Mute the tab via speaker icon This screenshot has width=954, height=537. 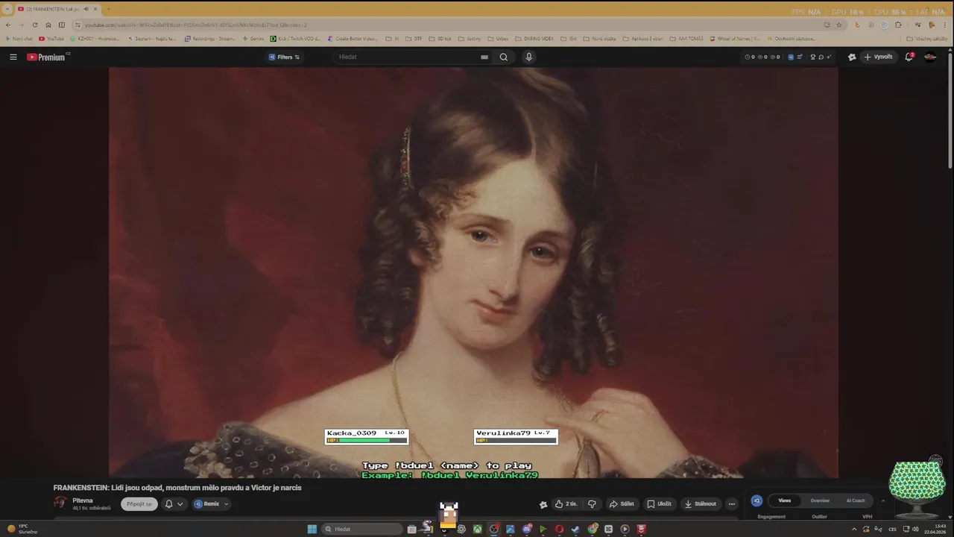(x=86, y=9)
